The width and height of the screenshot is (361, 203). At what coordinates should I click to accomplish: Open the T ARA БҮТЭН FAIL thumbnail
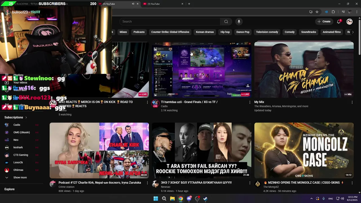pos(201,150)
